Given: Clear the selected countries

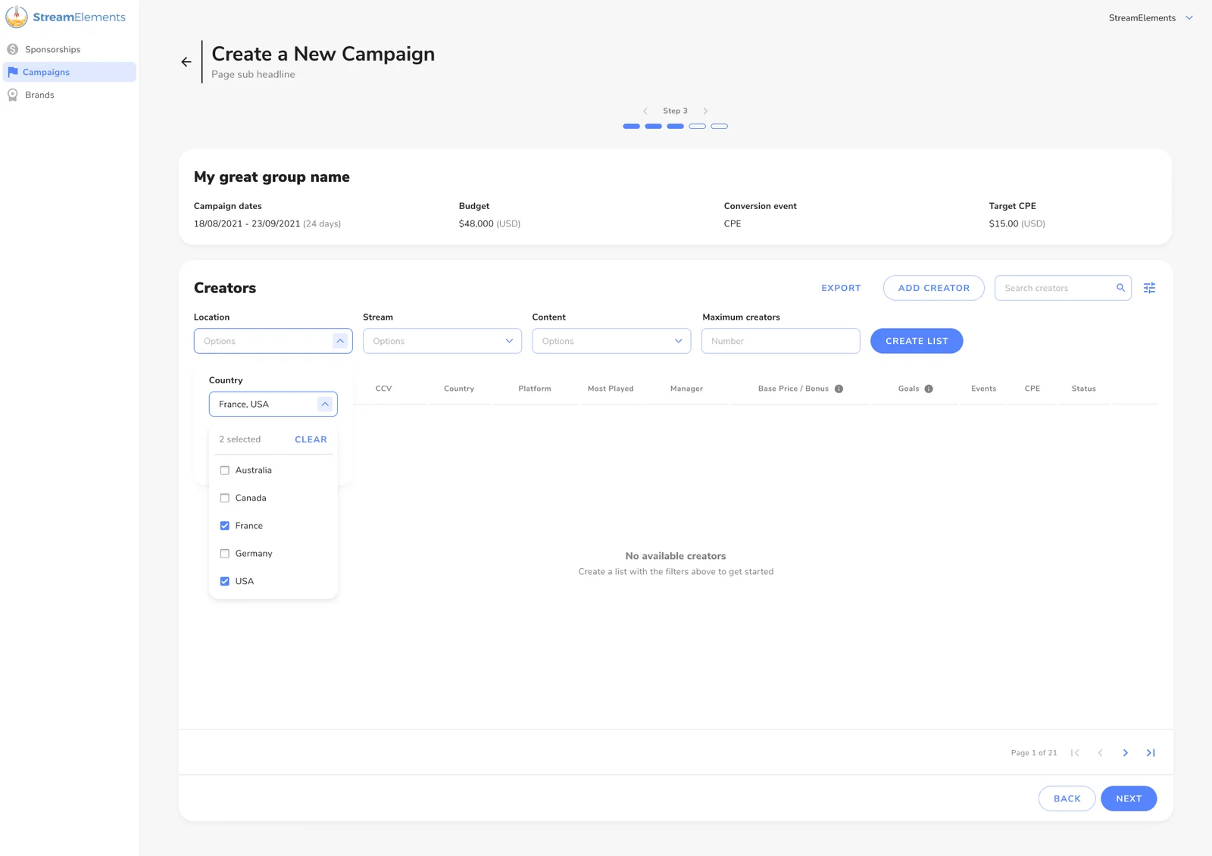Looking at the screenshot, I should (x=311, y=439).
